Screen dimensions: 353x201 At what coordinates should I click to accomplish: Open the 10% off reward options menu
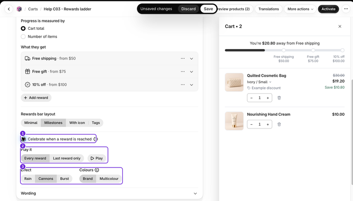[182, 85]
